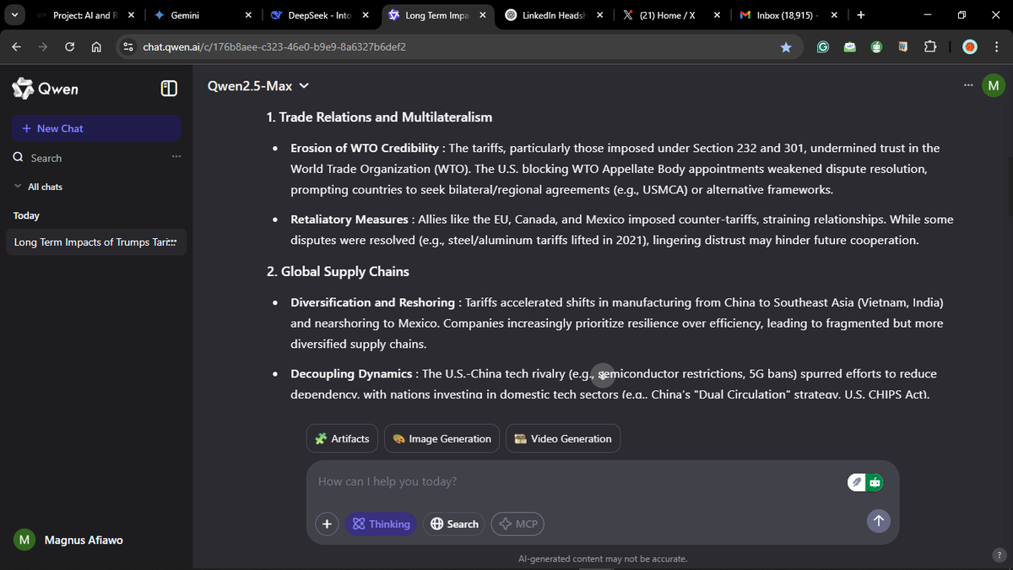Viewport: 1013px width, 570px height.
Task: View site information for chat.qwen.ai
Action: 127,47
